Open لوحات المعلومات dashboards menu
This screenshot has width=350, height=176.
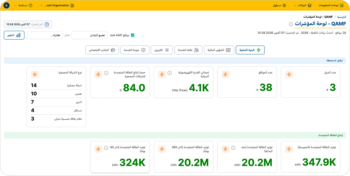tap(331, 5)
